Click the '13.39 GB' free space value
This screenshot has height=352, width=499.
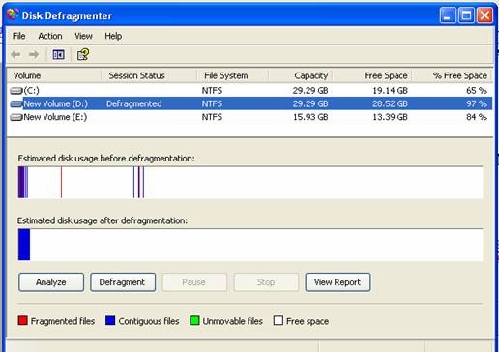click(390, 117)
